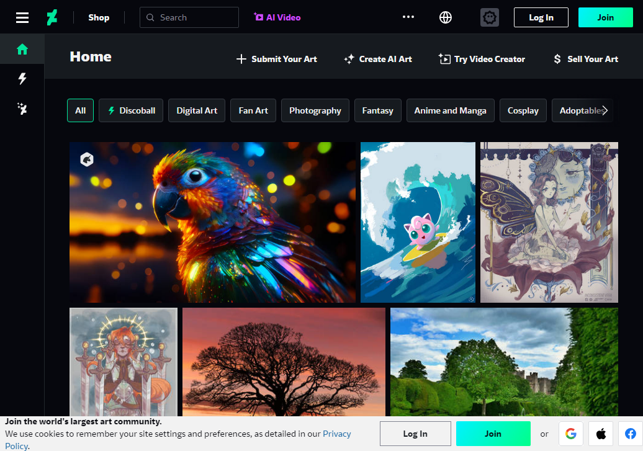Select the Cosplay category tab
Image resolution: width=643 pixels, height=451 pixels.
pos(523,110)
